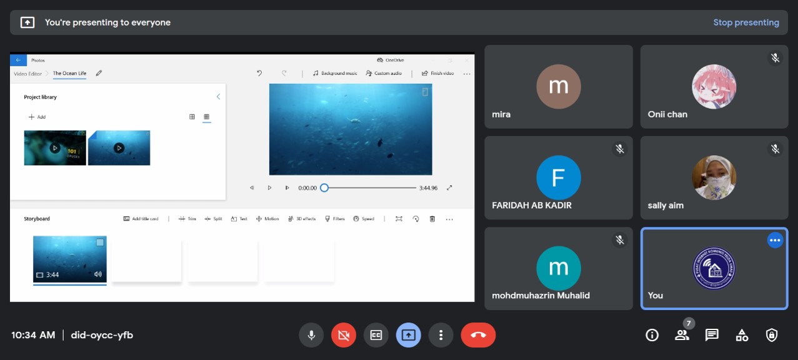Click the video seek slider handle

click(x=324, y=187)
